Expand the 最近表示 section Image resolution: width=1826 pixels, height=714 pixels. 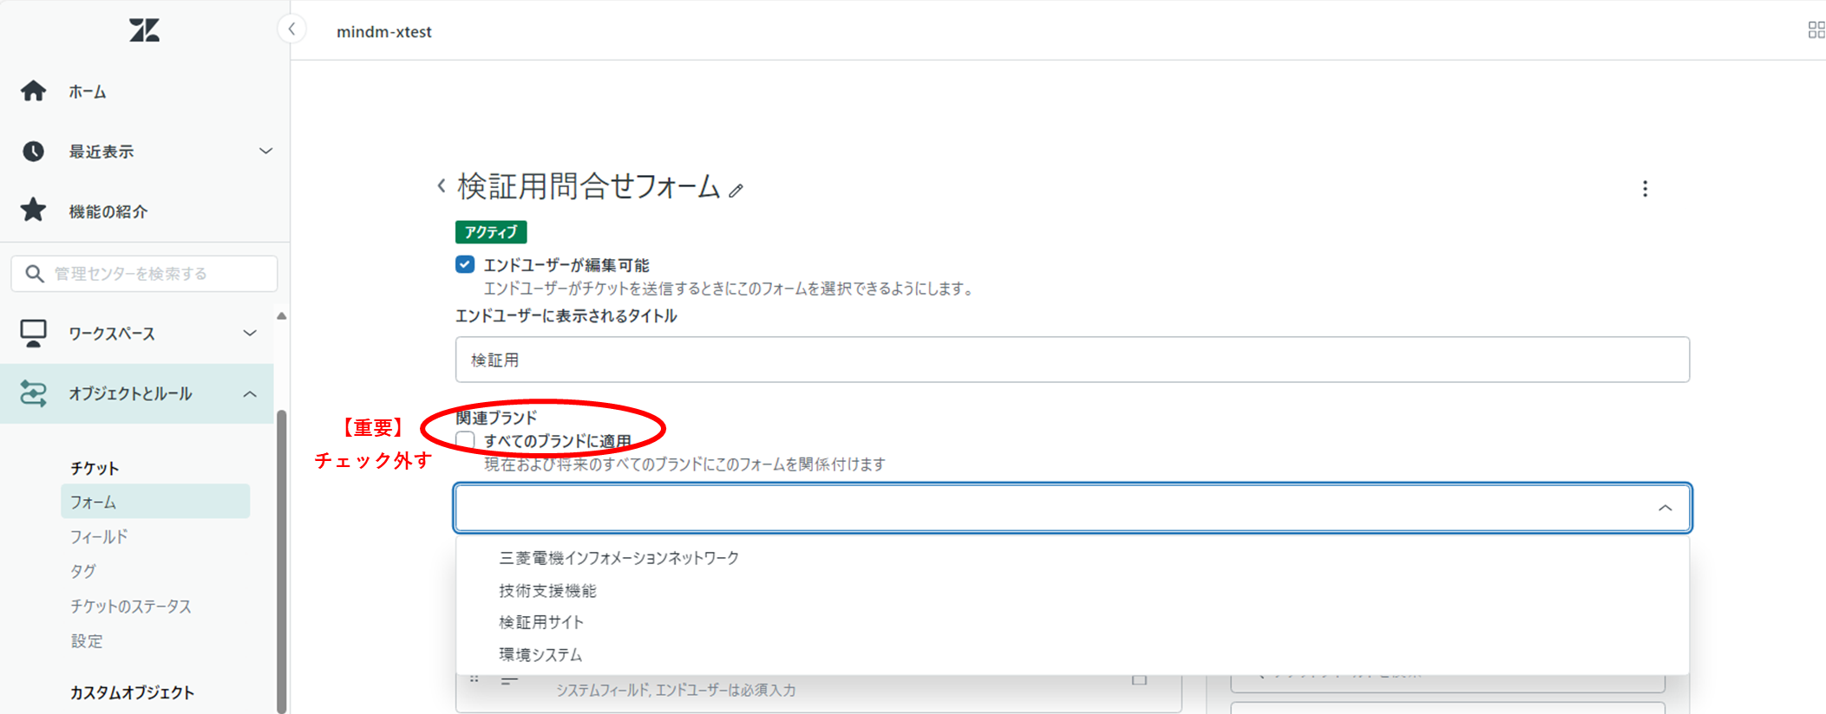[x=265, y=152]
